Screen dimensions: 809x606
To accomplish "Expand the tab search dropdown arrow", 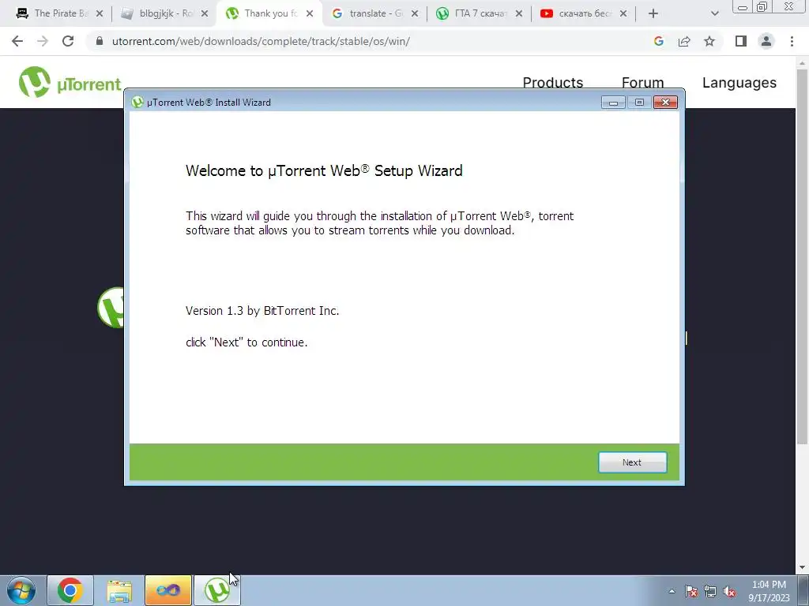I will 714,13.
